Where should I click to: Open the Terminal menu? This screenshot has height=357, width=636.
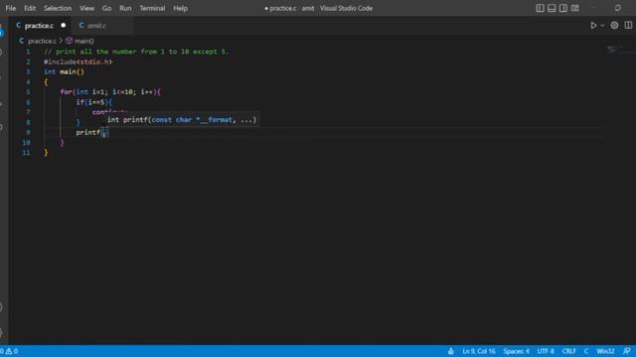coord(152,8)
